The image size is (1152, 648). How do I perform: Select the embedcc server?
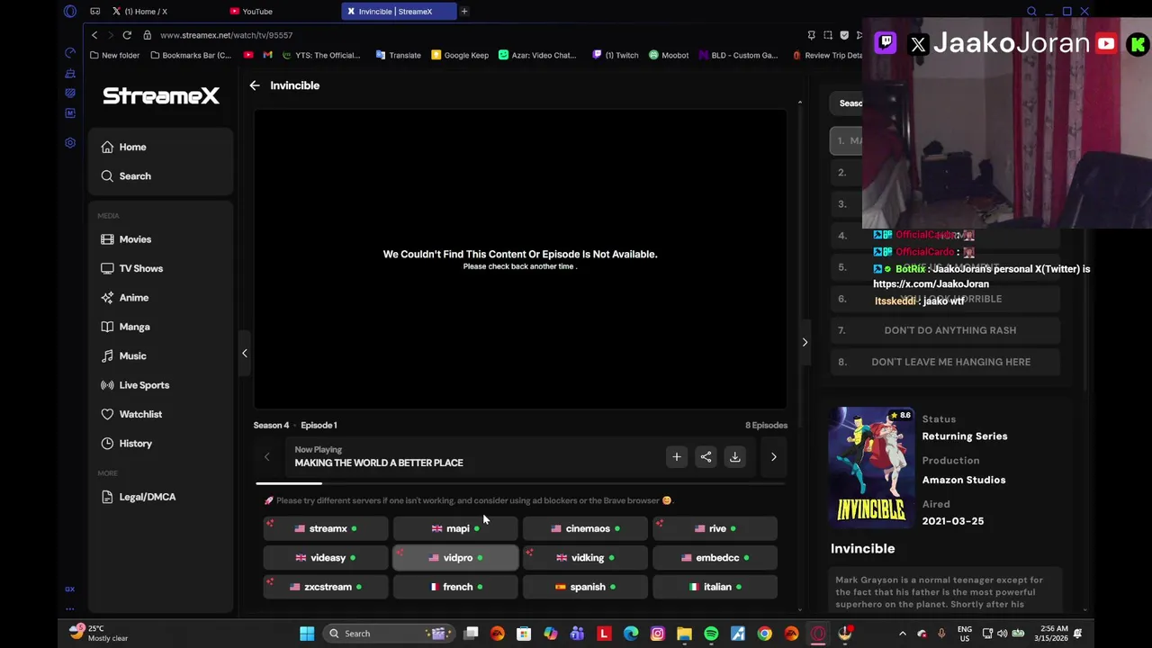(x=715, y=558)
